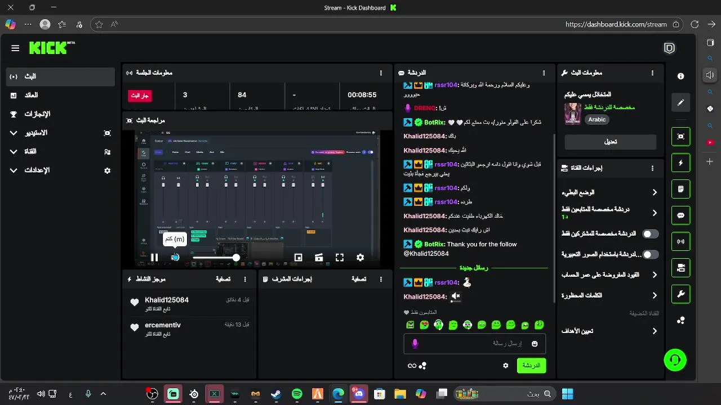Toggle stream preview panel icon in toolbar
Viewport: 721px width, 405px height.
pos(680,137)
